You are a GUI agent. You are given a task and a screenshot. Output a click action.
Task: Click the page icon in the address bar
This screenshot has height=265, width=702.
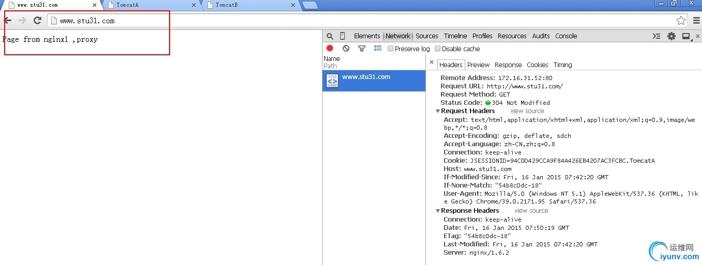tap(54, 21)
